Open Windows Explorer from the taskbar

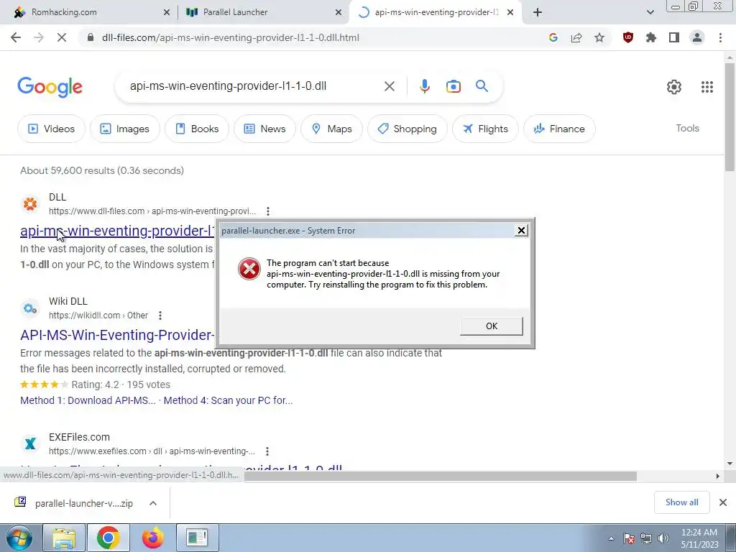pyautogui.click(x=64, y=538)
